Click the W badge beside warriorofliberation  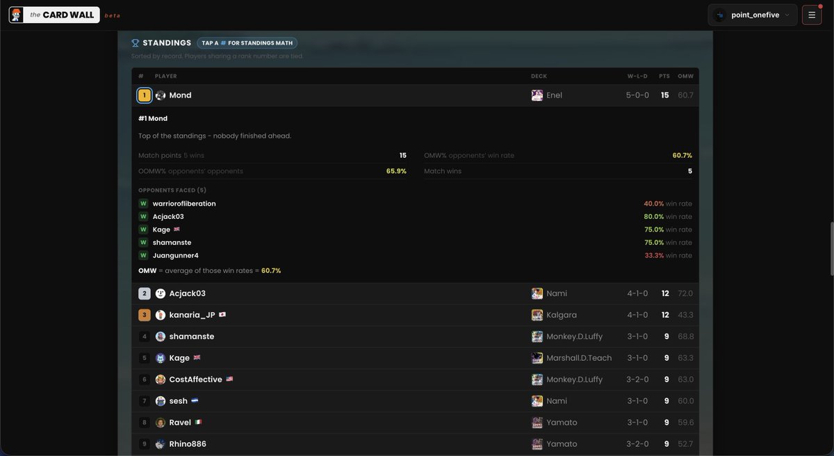coord(143,204)
